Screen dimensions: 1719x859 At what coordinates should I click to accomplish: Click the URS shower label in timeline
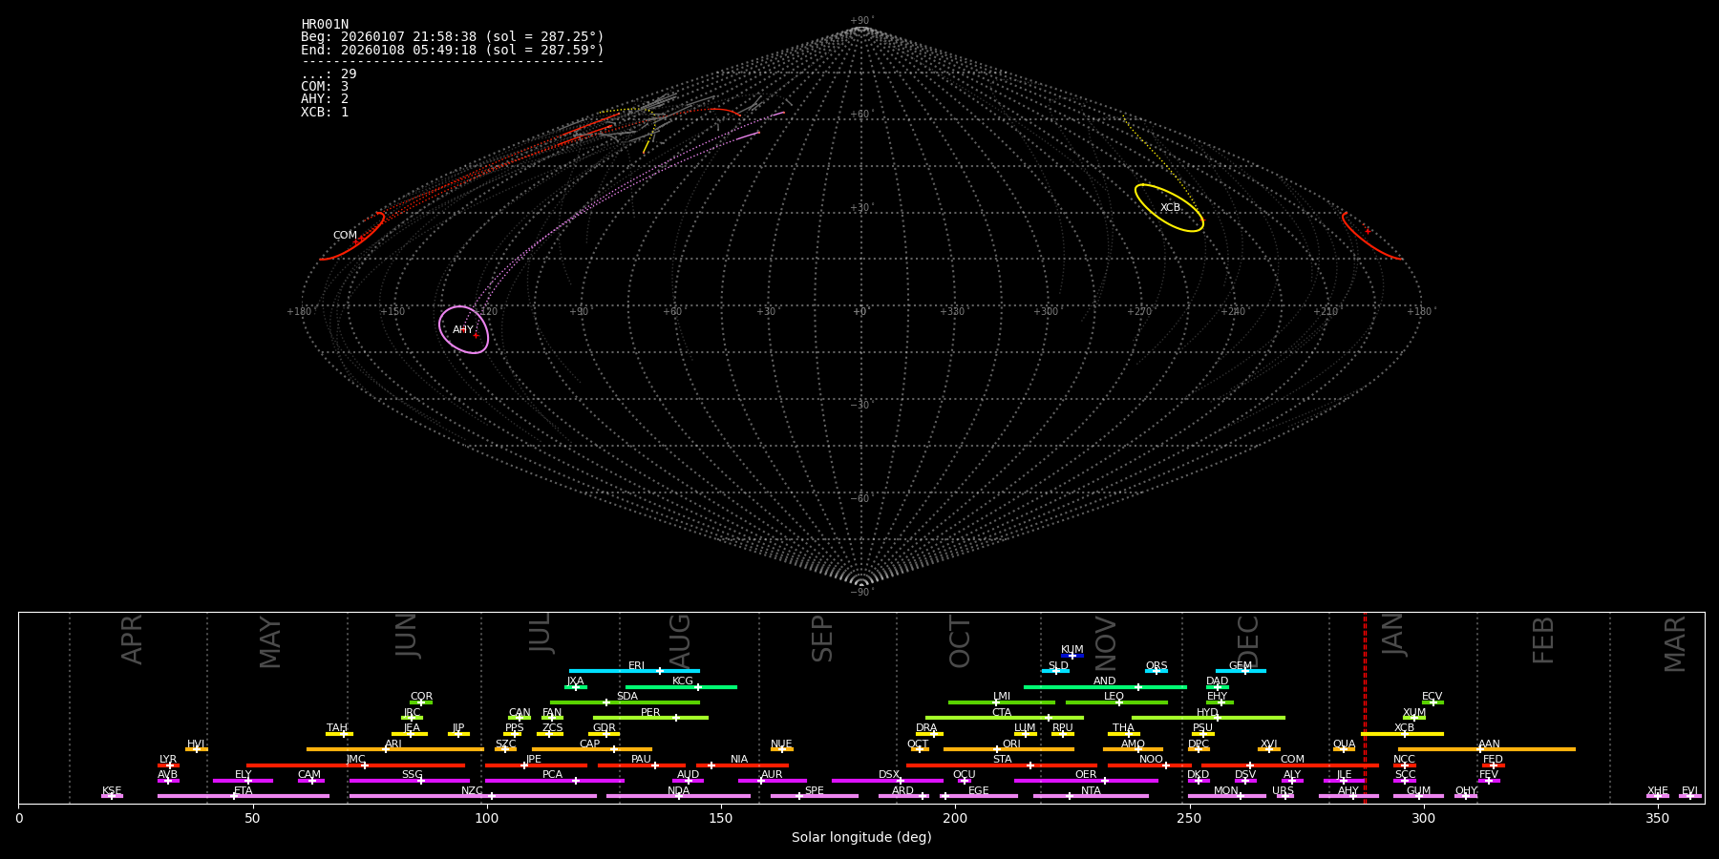coord(1283,791)
